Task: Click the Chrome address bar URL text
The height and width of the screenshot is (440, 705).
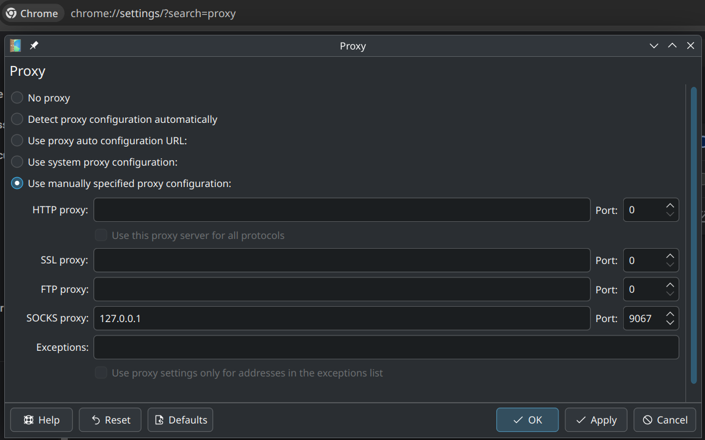Action: click(153, 13)
